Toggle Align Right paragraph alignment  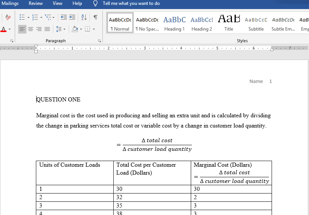click(x=39, y=29)
